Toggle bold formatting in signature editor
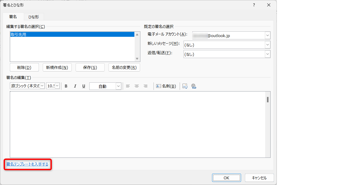The image size is (348, 185). (66, 86)
